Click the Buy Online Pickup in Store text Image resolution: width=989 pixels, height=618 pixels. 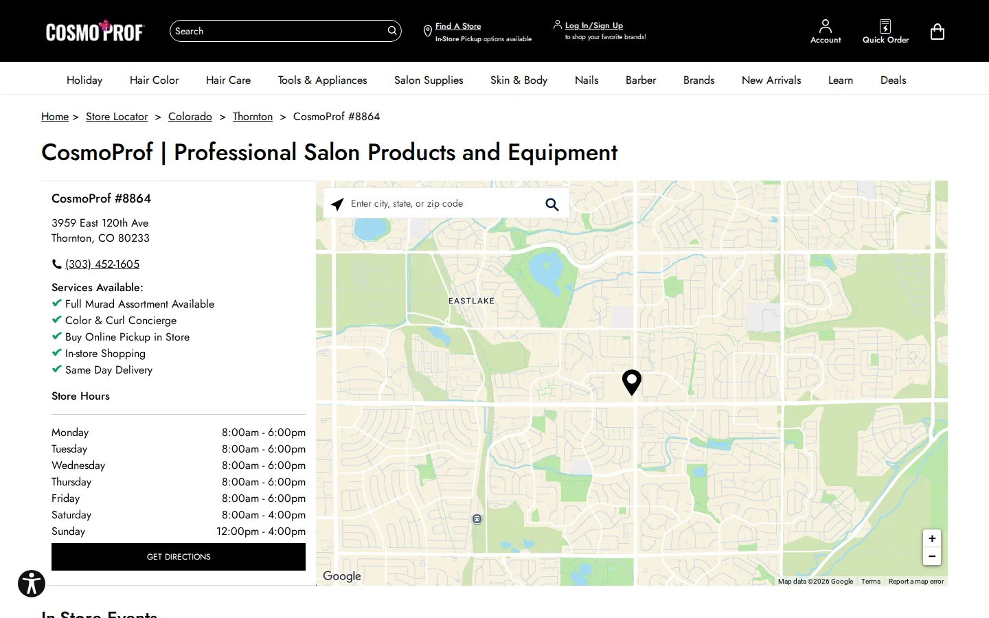[127, 337]
